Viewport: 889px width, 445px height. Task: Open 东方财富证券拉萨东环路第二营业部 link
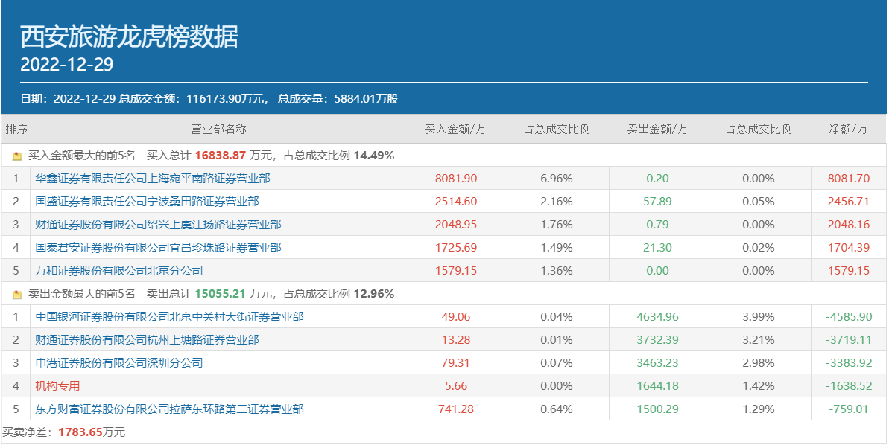[169, 409]
